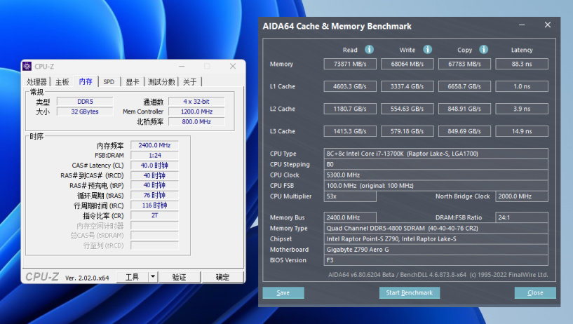Click the tRC value 116 时钟
This screenshot has height=324, width=573.
(x=154, y=205)
